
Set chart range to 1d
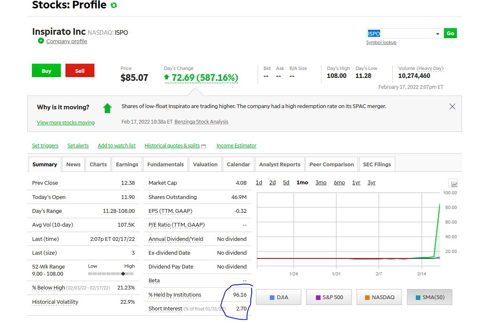pyautogui.click(x=259, y=183)
